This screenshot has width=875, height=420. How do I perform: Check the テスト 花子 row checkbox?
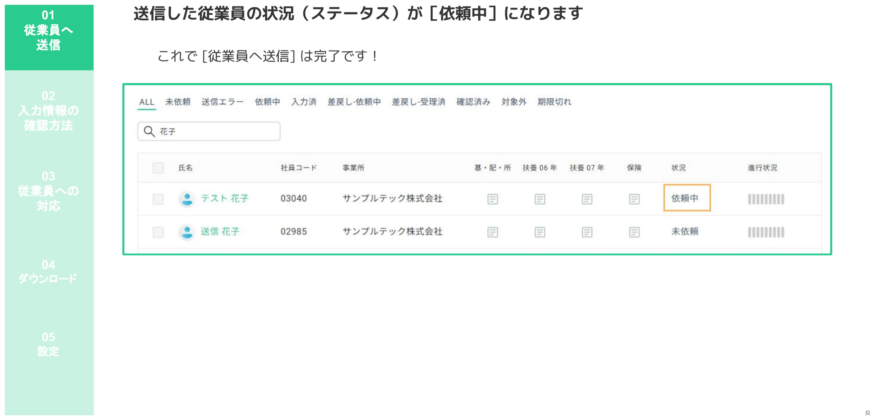pyautogui.click(x=158, y=199)
